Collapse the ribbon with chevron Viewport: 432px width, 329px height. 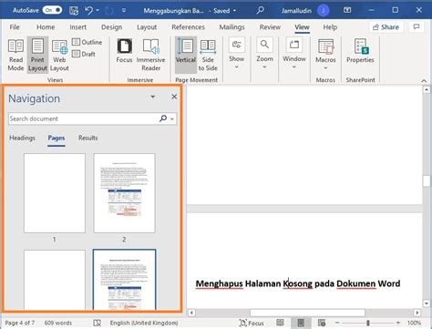pyautogui.click(x=424, y=80)
